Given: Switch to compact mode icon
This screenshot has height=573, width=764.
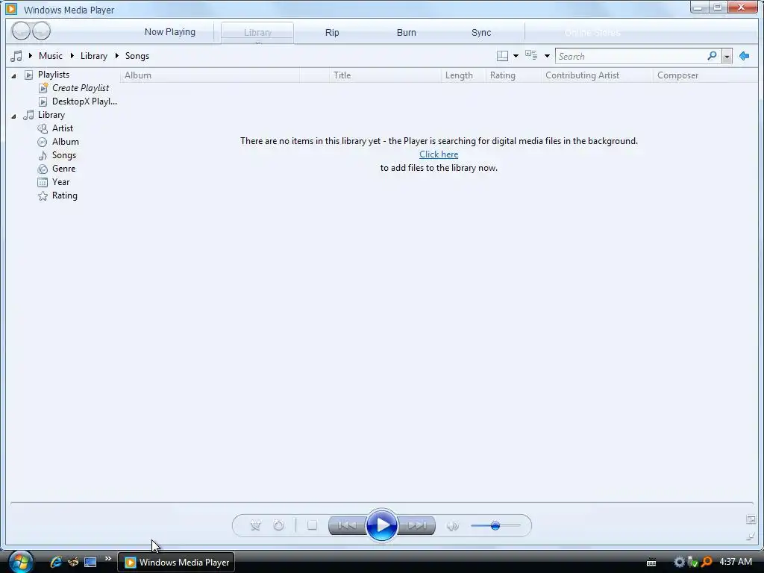Looking at the screenshot, I should coord(751,536).
